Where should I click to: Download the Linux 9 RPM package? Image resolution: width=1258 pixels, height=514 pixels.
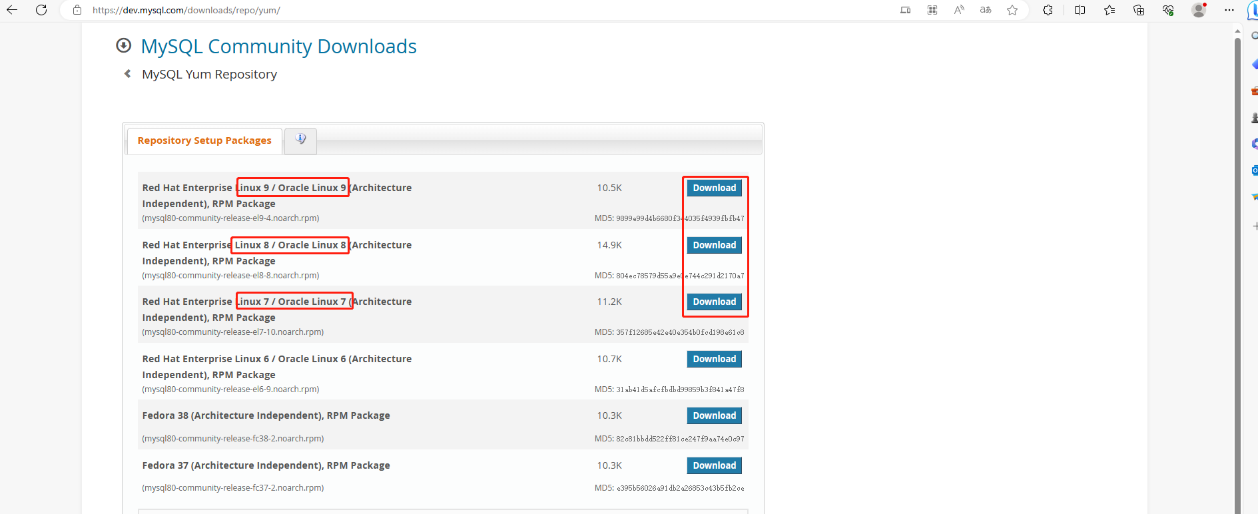pyautogui.click(x=715, y=188)
